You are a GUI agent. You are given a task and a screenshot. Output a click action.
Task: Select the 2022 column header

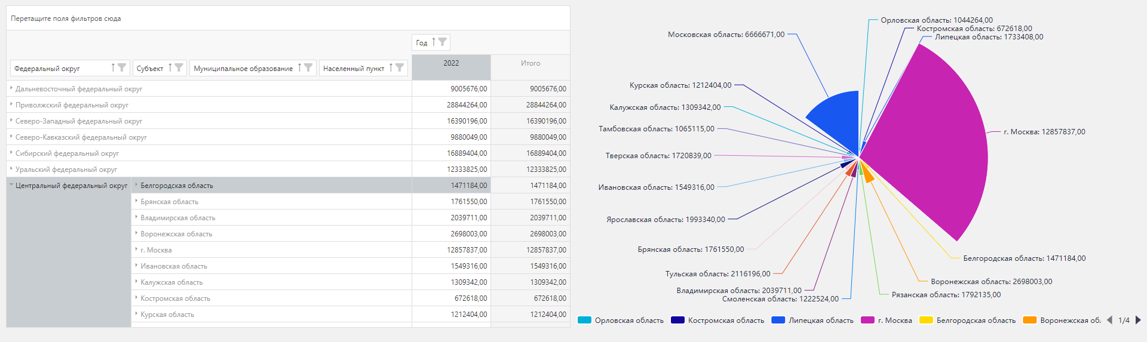[451, 63]
